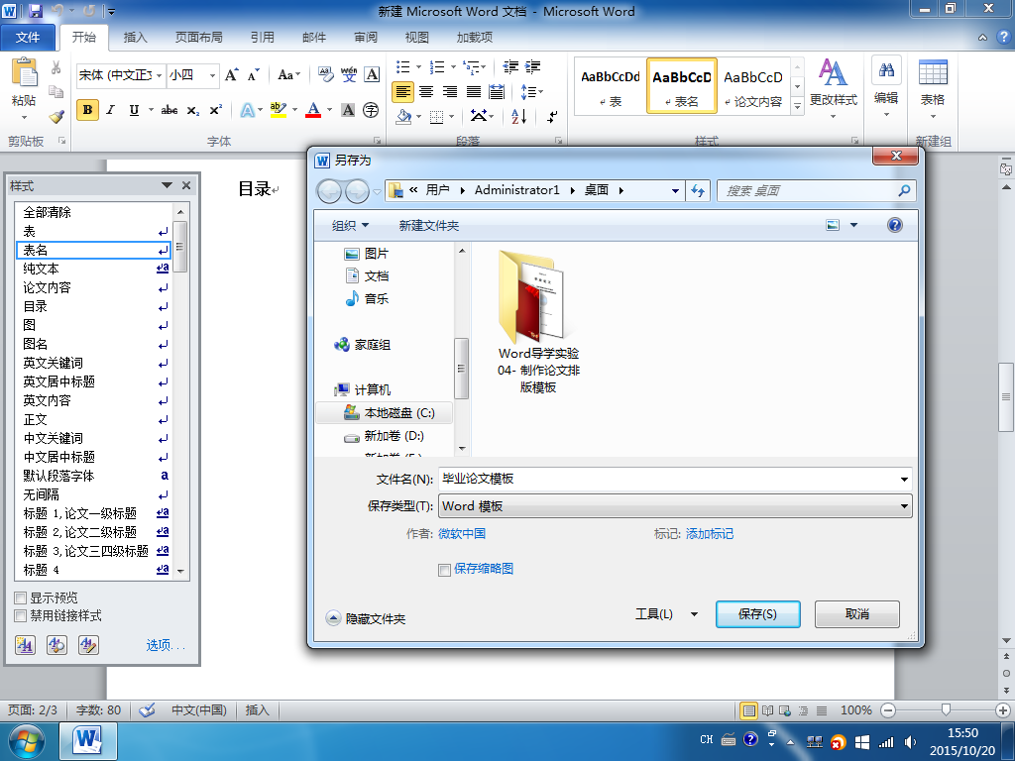Apply subscript formatting
Screen dimensions: 1015x761
tap(193, 111)
